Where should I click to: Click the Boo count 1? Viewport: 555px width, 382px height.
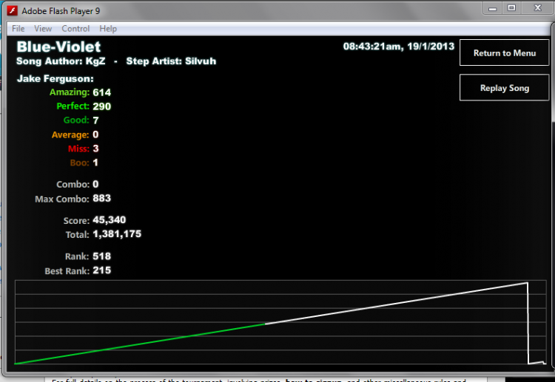[95, 163]
